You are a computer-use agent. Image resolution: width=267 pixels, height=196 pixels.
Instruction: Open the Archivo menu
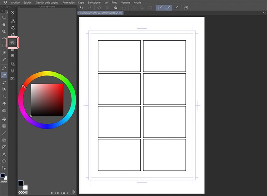pyautogui.click(x=15, y=2)
